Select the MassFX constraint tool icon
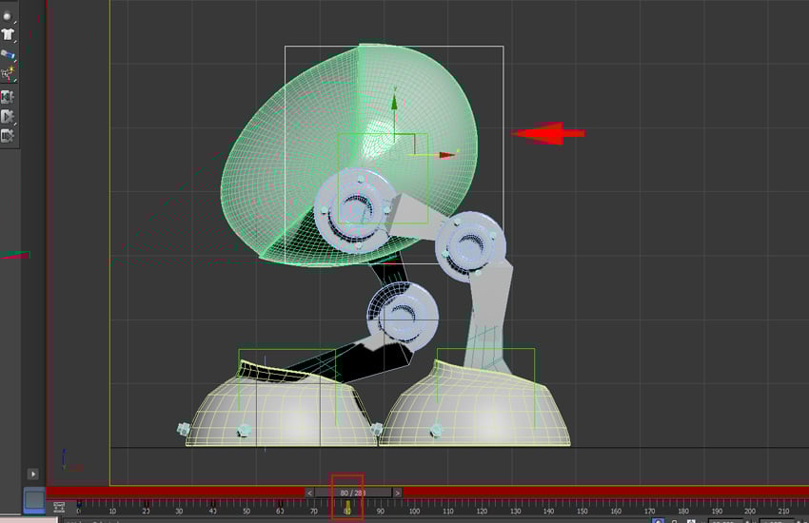The height and width of the screenshot is (523, 809). tap(8, 54)
